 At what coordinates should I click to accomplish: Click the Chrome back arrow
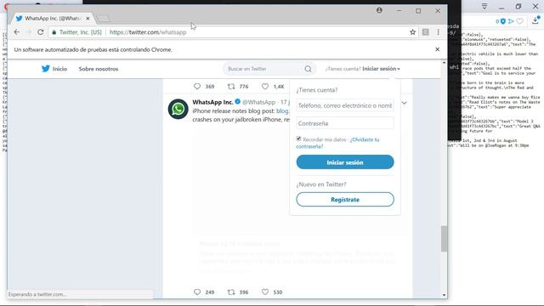(17, 32)
